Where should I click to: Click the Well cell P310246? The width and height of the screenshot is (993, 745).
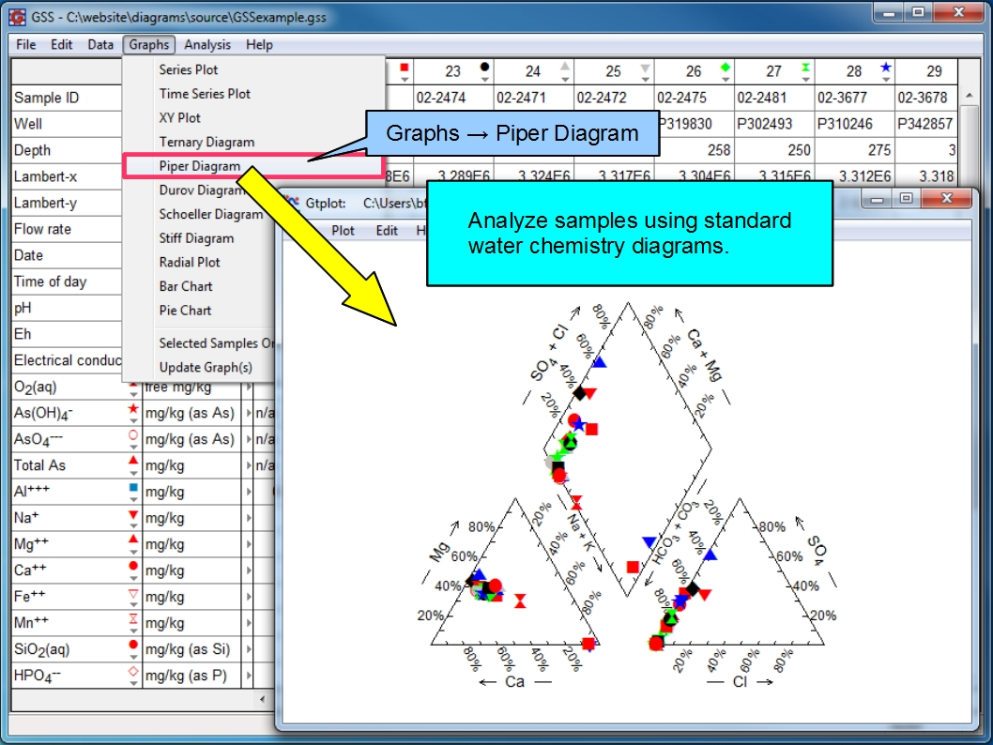pyautogui.click(x=855, y=124)
